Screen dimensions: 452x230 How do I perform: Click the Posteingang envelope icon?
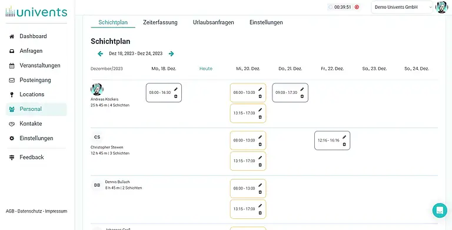coord(12,80)
